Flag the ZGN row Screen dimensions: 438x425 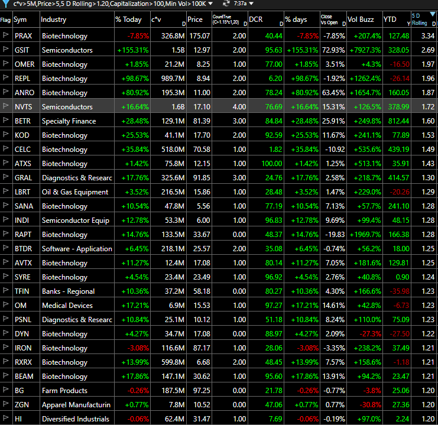tap(5, 404)
